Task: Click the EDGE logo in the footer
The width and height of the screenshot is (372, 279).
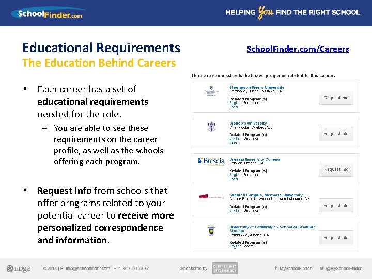Action: point(19,269)
